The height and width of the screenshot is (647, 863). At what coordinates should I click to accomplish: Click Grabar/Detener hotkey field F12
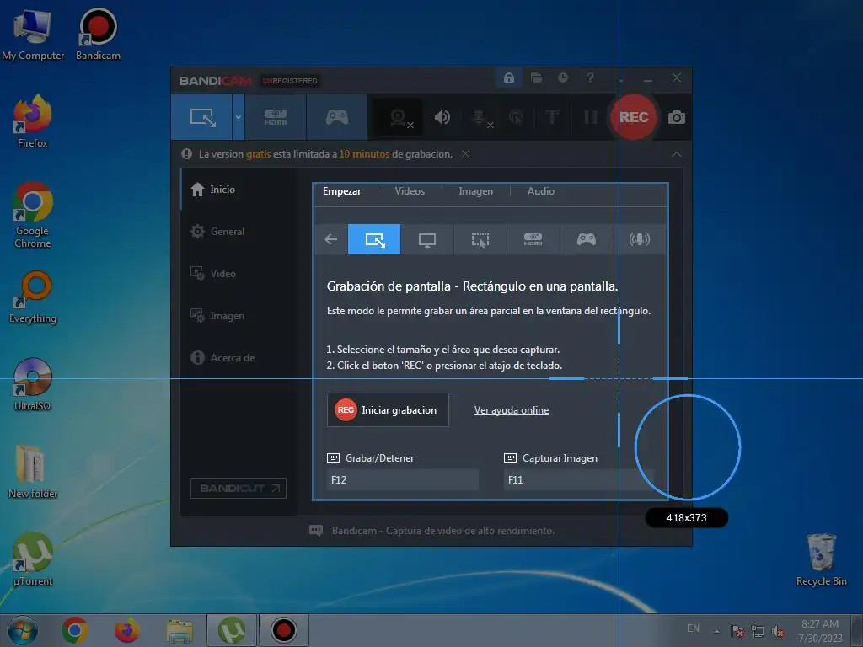[403, 479]
